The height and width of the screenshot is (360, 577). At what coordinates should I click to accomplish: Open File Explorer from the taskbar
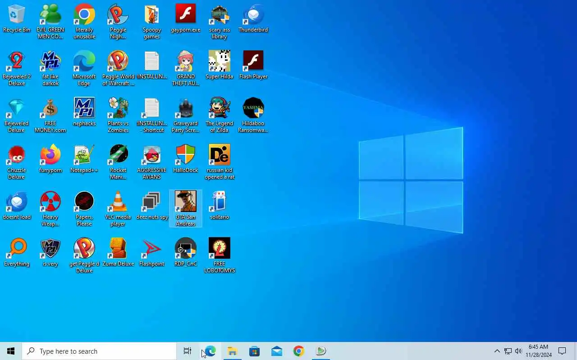(232, 351)
